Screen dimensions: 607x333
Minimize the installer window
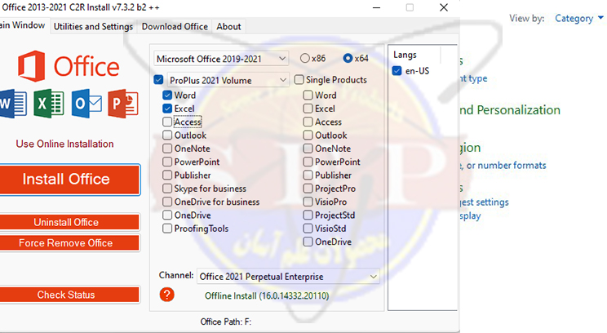[376, 7]
